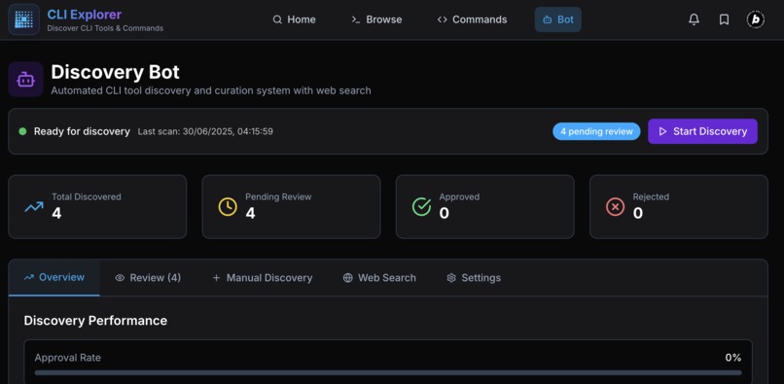
Task: Open the Settings tab
Action: tap(474, 277)
